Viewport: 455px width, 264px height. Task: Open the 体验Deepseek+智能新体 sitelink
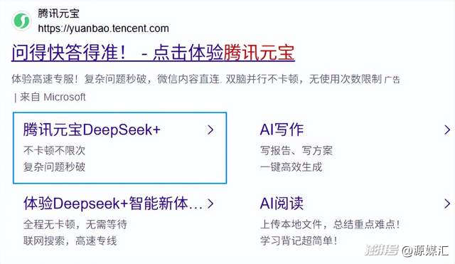point(113,204)
